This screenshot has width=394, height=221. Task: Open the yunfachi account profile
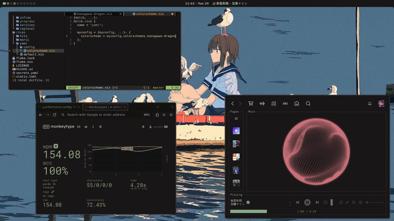(x=158, y=126)
